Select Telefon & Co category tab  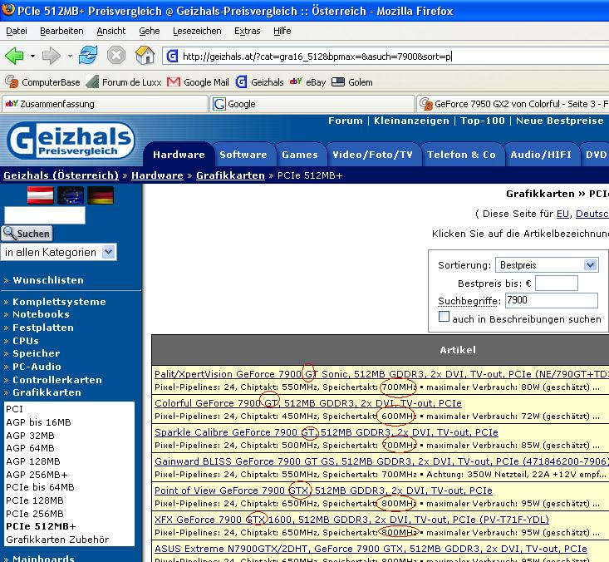pos(461,155)
